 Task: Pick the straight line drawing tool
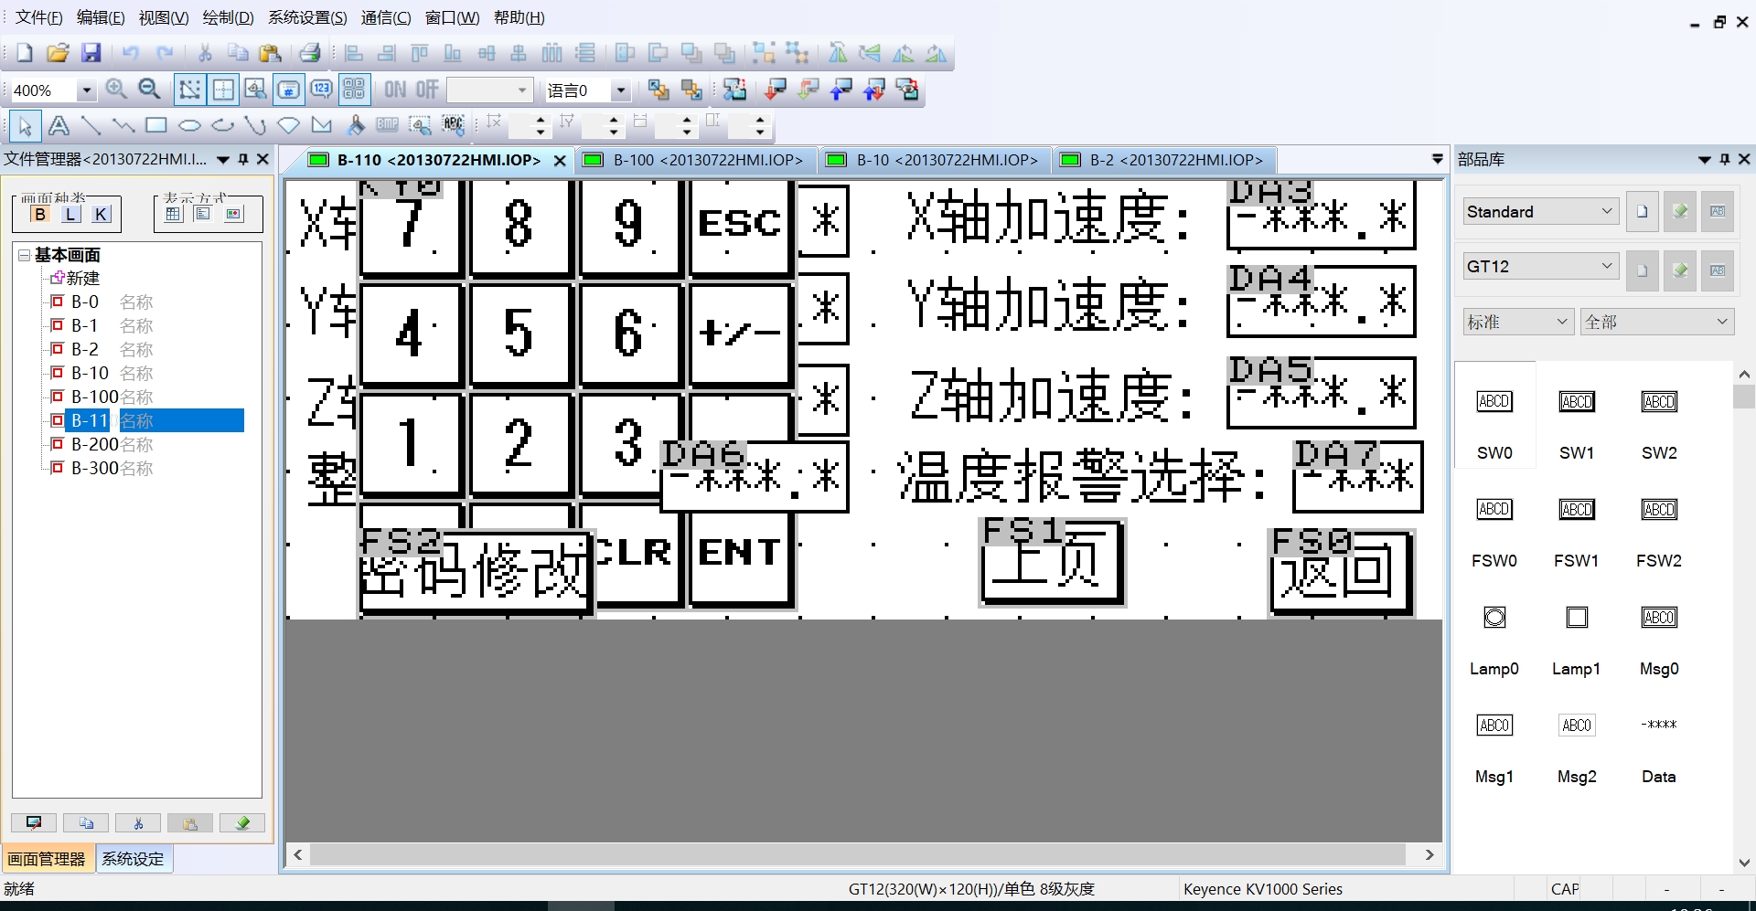coord(91,125)
